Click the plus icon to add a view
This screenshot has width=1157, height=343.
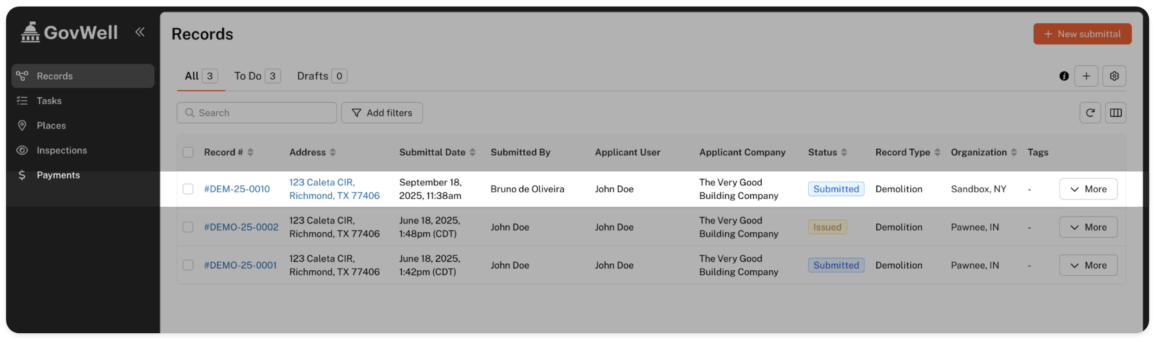(x=1086, y=76)
